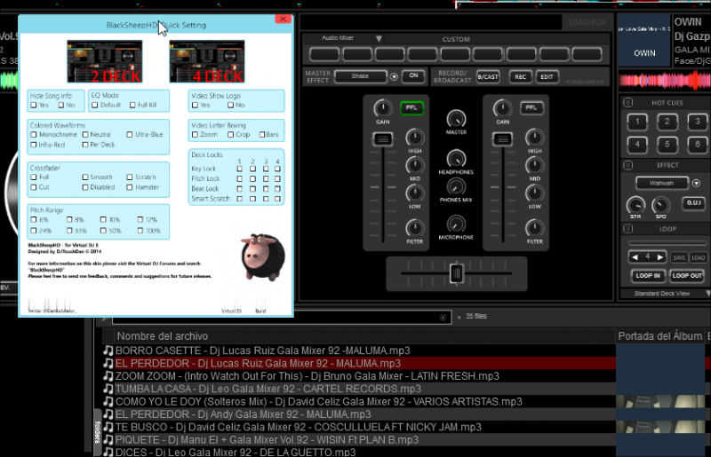Click left channel HIGH EQ knob
The height and width of the screenshot is (457, 711).
[x=414, y=138]
